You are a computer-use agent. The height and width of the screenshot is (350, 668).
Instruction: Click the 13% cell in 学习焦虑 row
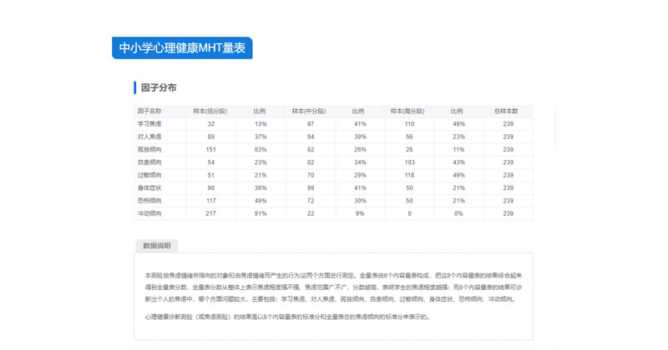(x=261, y=124)
